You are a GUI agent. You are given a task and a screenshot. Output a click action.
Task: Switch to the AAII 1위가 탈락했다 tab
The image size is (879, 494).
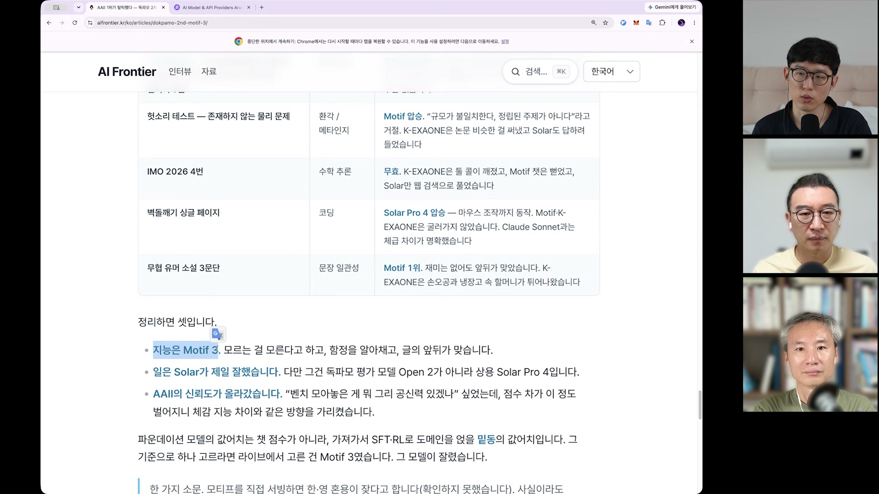coord(127,7)
